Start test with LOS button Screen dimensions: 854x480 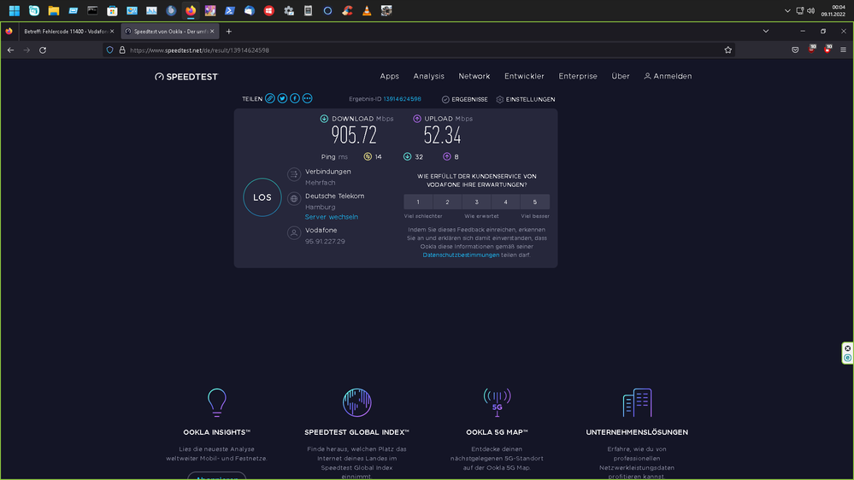[262, 197]
